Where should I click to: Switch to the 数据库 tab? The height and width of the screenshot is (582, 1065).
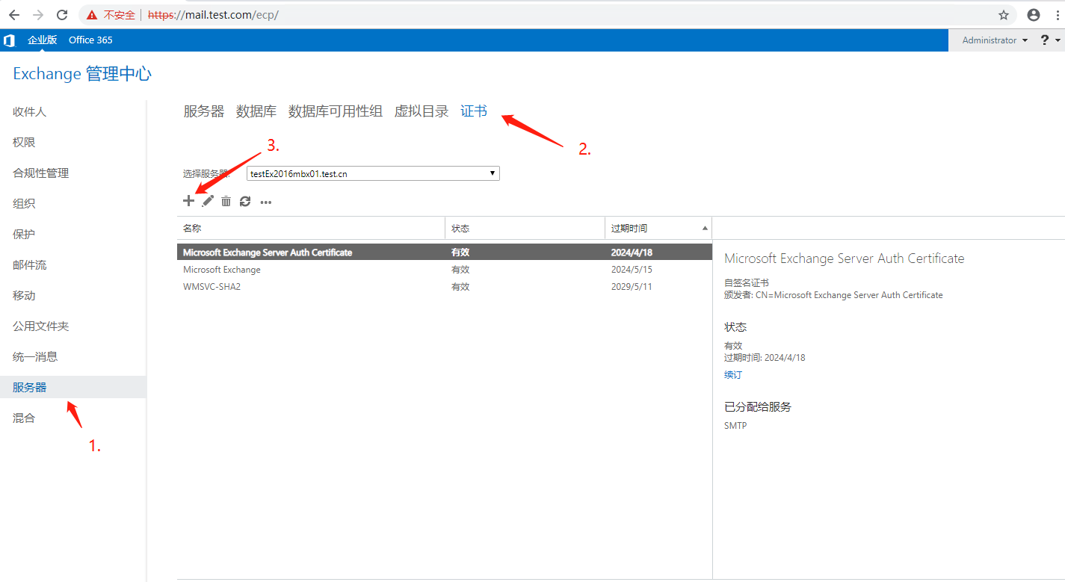[256, 111]
